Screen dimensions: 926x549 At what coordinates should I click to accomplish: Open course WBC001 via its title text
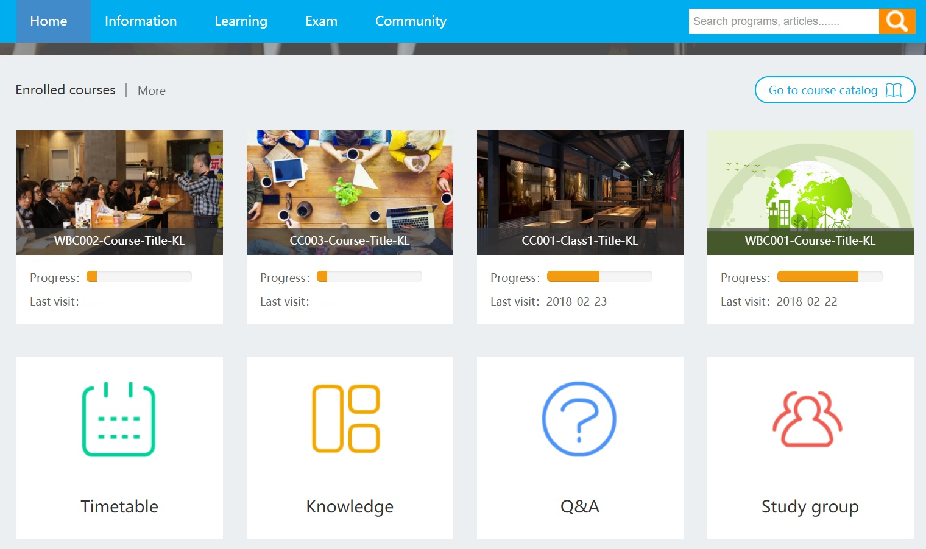(810, 240)
